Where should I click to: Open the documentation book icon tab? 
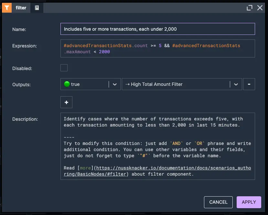(37, 8)
